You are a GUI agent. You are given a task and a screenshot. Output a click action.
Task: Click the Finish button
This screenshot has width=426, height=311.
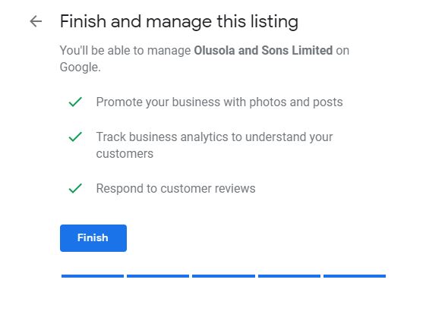[93, 238]
